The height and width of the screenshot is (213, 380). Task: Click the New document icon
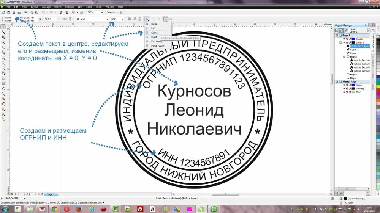click(x=3, y=13)
